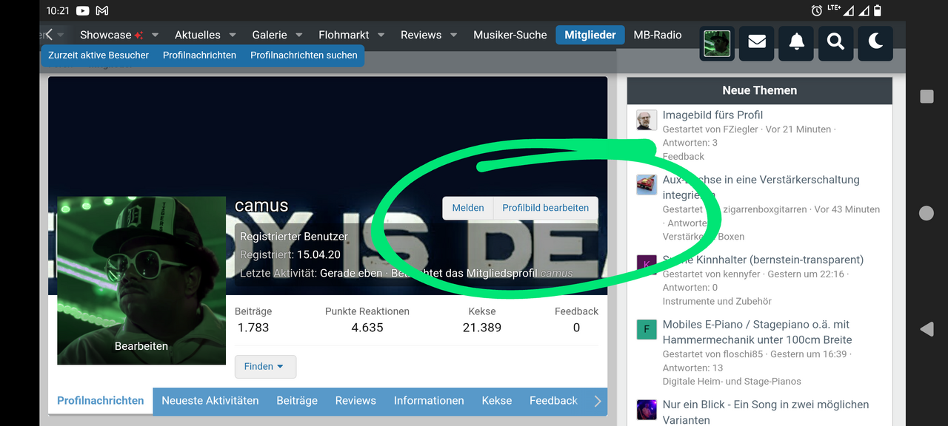Expand Showcase dropdown arrow
The width and height of the screenshot is (948, 426).
pos(155,35)
